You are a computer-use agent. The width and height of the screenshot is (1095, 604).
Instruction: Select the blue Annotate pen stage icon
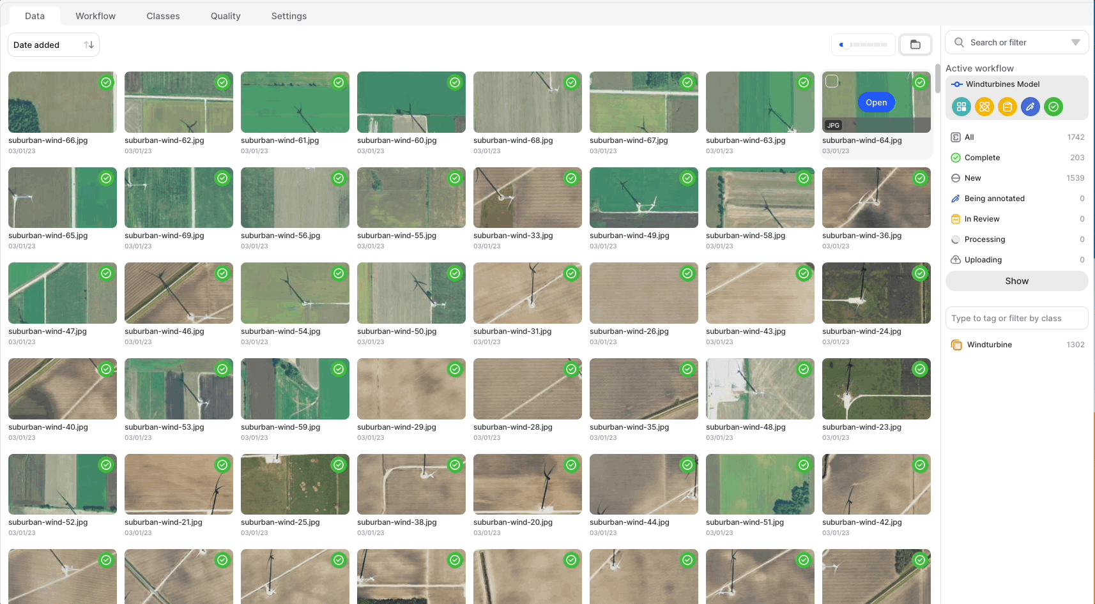pos(1030,107)
